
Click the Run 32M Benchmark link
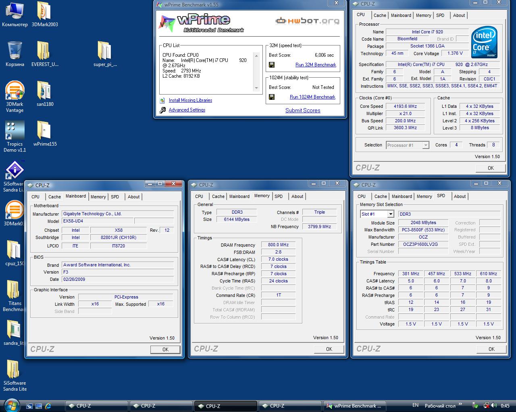coord(316,65)
